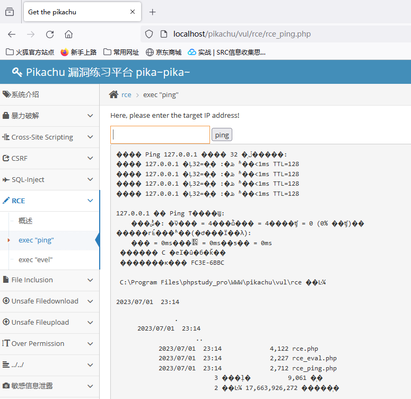This screenshot has width=411, height=399.
Task: Click the exec "ping" breadcrumb text
Action: (x=161, y=94)
